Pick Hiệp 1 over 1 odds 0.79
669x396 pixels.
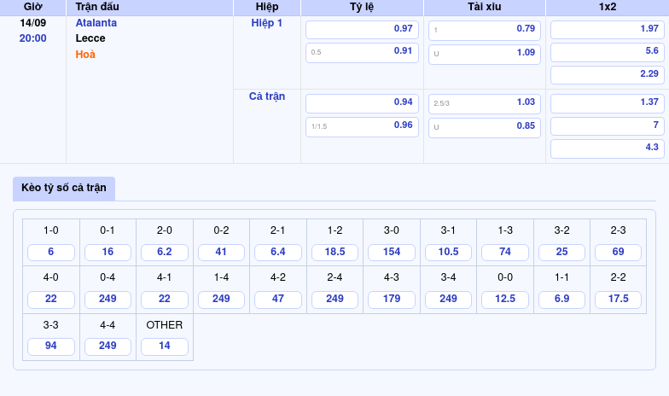(x=485, y=31)
